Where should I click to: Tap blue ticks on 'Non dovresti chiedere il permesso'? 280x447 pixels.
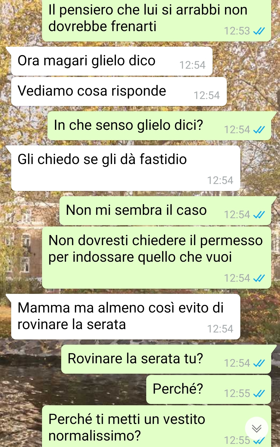pyautogui.click(x=259, y=278)
